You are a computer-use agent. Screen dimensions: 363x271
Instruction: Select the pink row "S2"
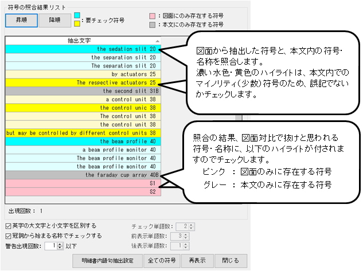pyautogui.click(x=83, y=192)
